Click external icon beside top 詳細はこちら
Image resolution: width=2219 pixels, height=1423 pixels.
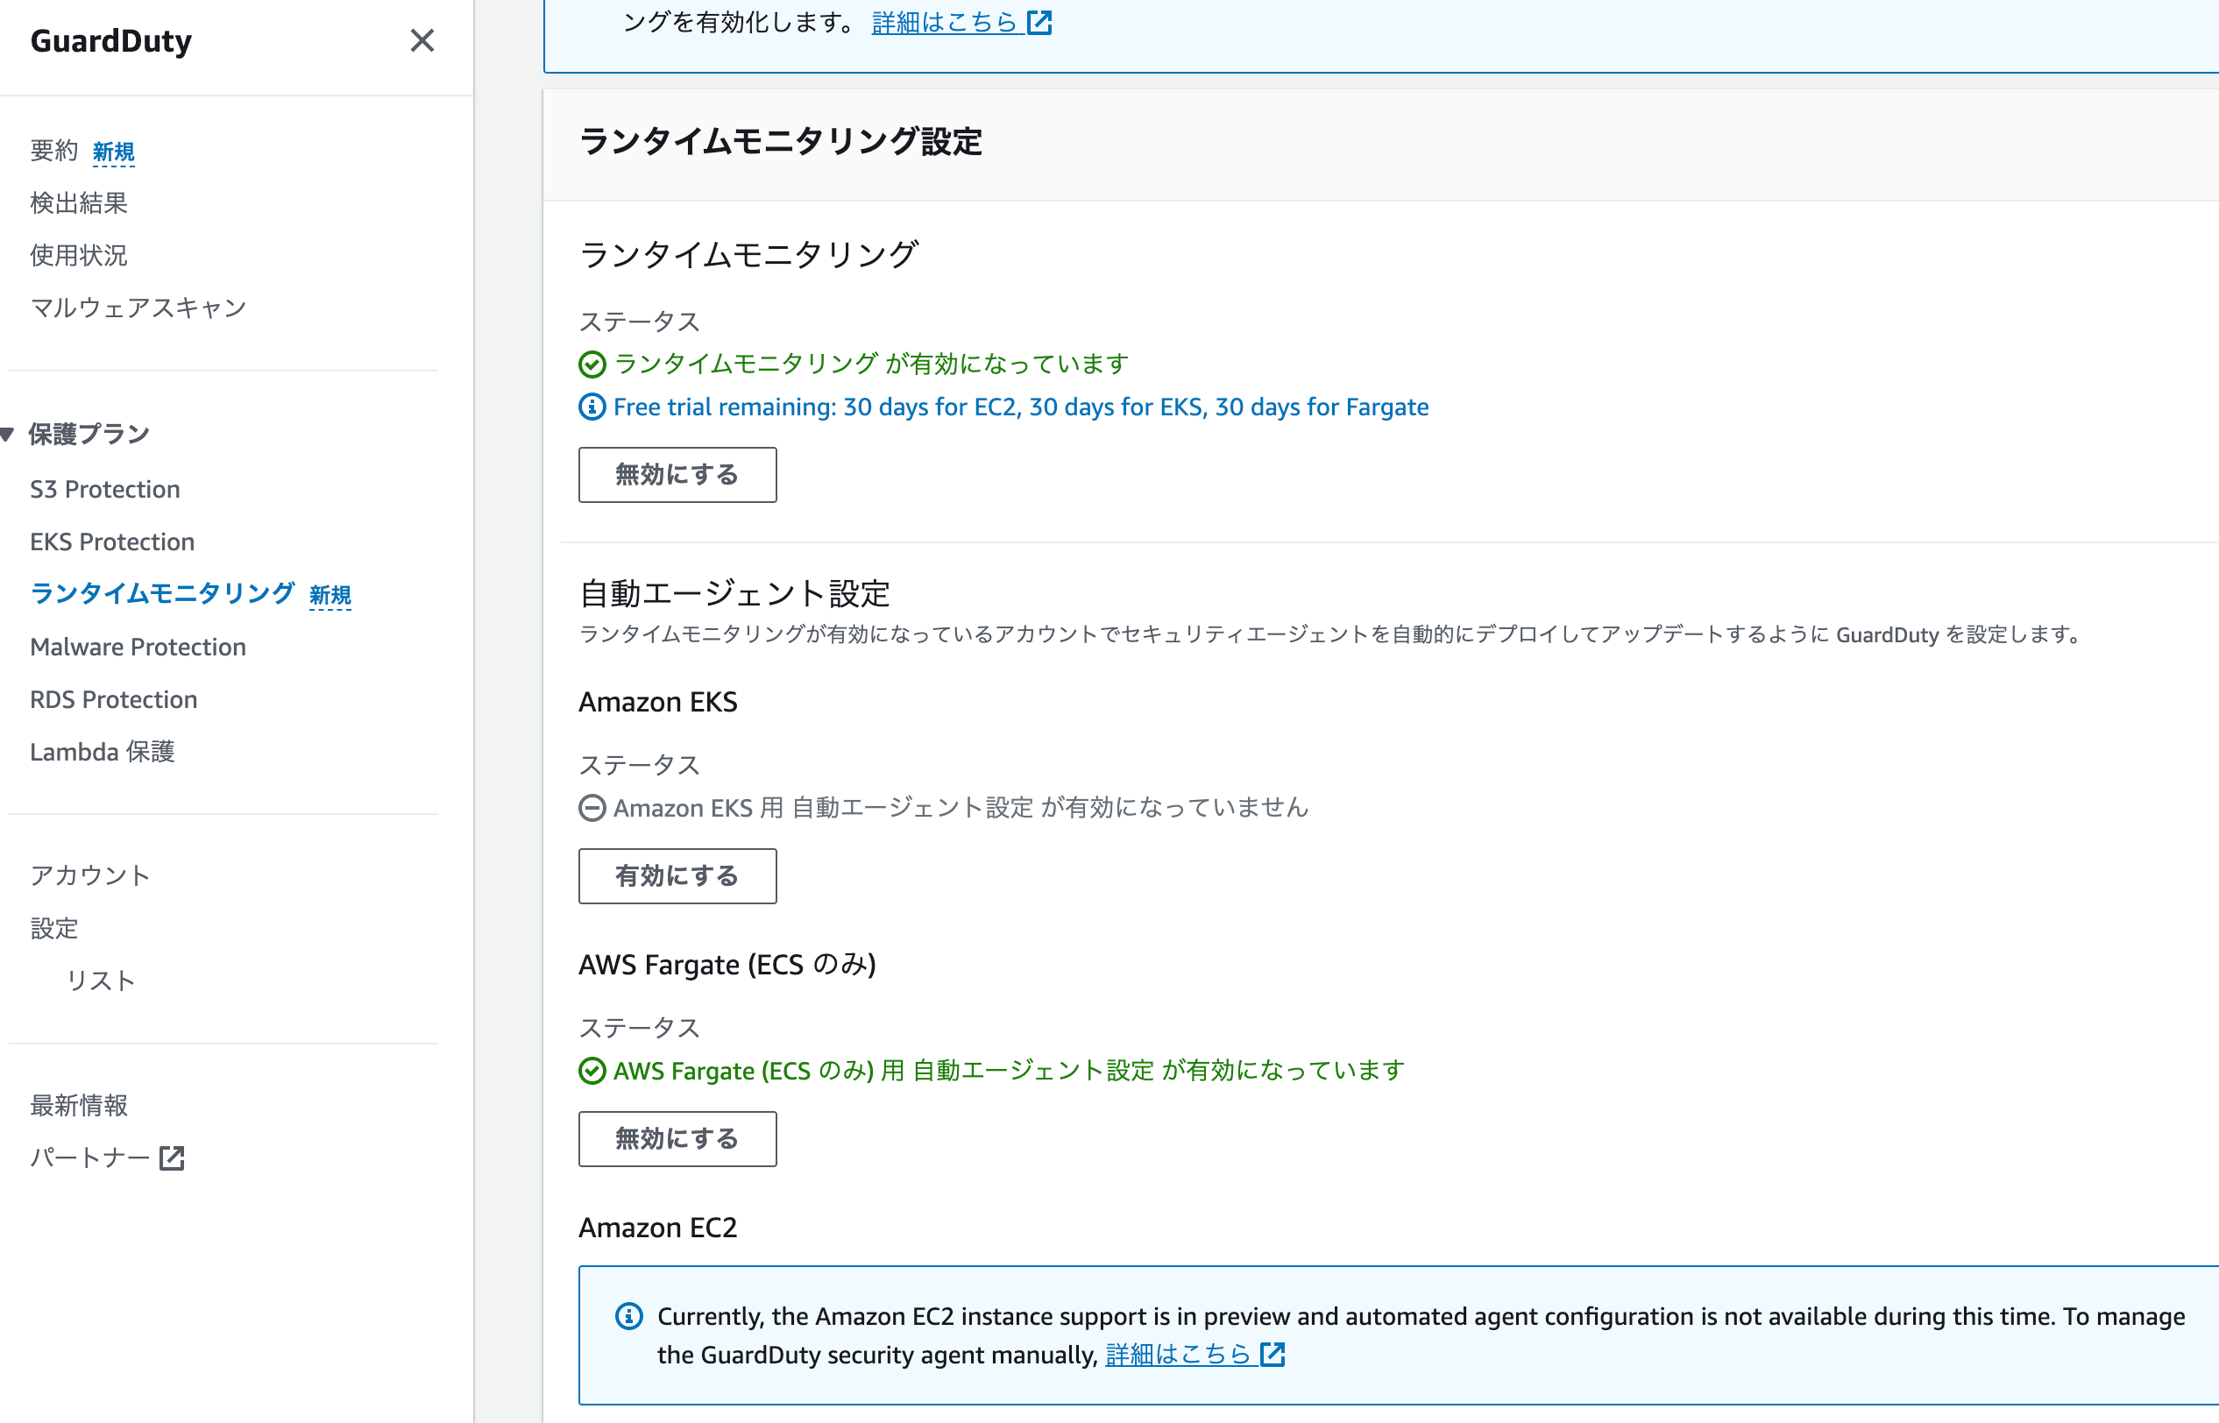pyautogui.click(x=1039, y=22)
